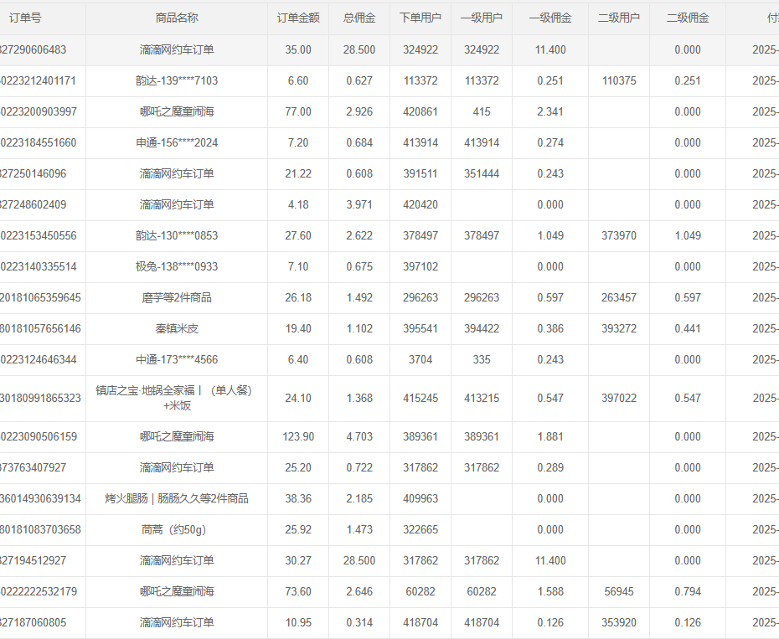Screen dimensions: 779x639
Task: Select second-level user 397022
Action: (x=619, y=398)
